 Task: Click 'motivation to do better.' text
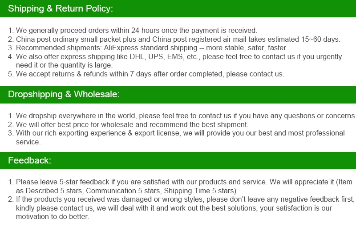pyautogui.click(x=53, y=217)
